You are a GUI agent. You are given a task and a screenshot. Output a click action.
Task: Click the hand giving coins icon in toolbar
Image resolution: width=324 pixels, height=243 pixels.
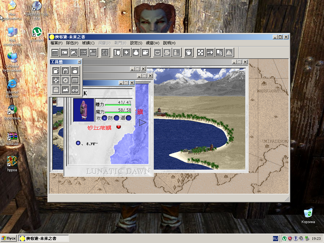pyautogui.click(x=167, y=53)
